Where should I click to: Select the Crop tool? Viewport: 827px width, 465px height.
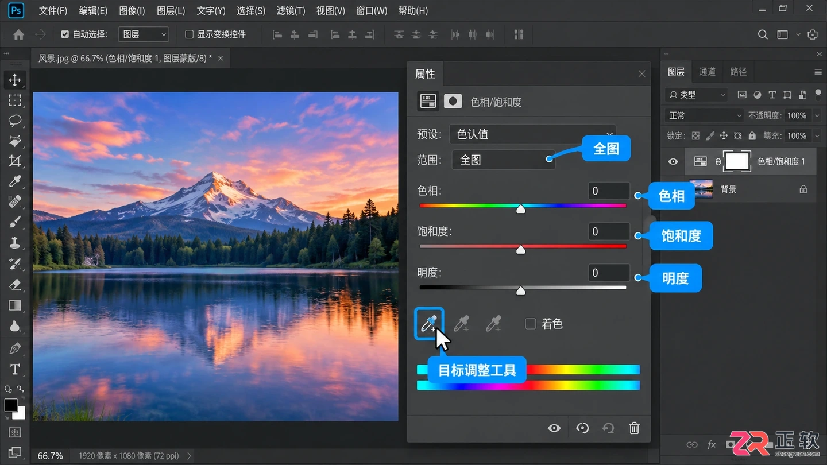[x=15, y=161]
